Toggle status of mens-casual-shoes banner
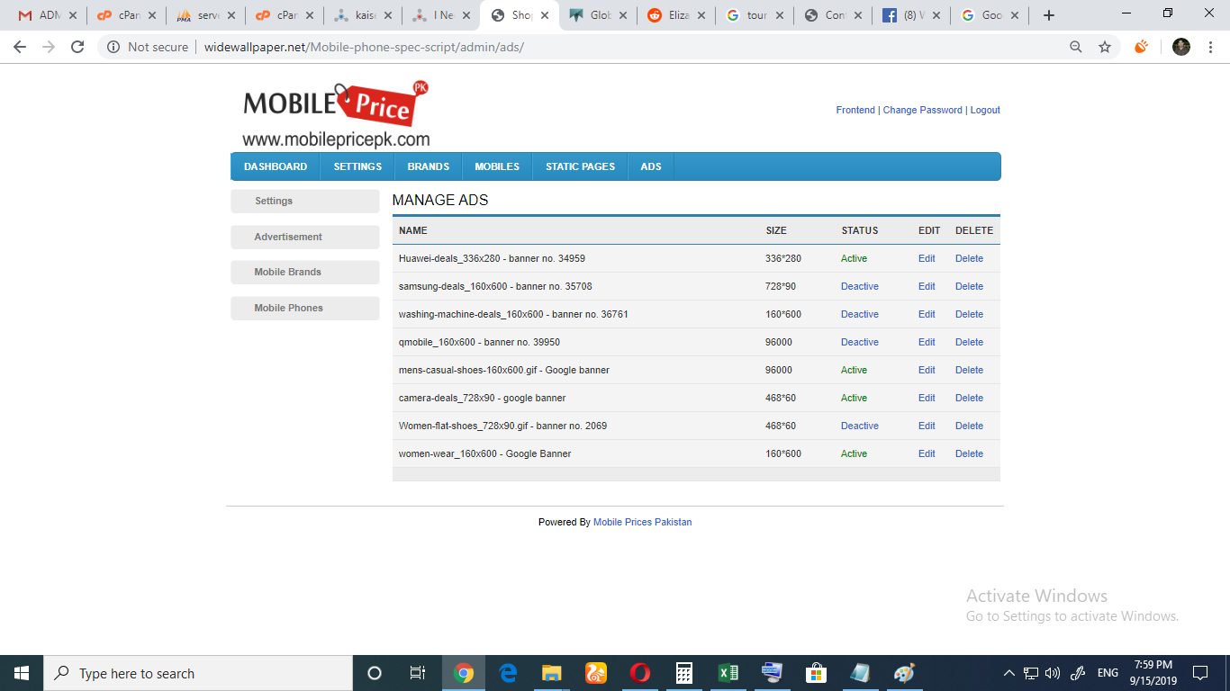 pyautogui.click(x=854, y=370)
